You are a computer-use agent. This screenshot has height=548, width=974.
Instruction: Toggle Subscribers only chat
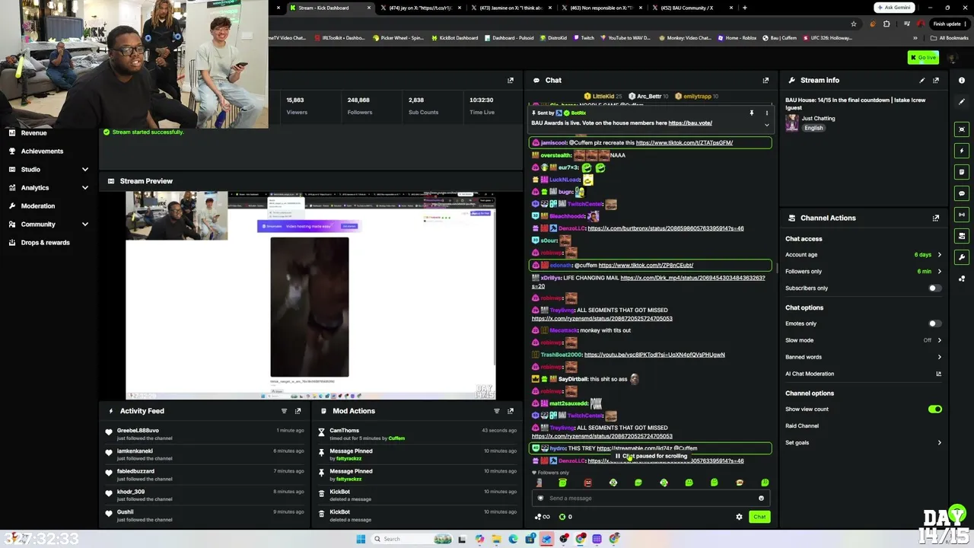click(x=934, y=288)
